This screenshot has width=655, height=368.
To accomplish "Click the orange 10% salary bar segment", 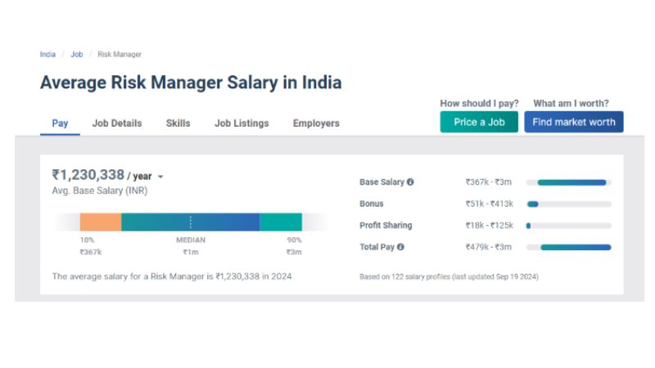I will (x=100, y=222).
